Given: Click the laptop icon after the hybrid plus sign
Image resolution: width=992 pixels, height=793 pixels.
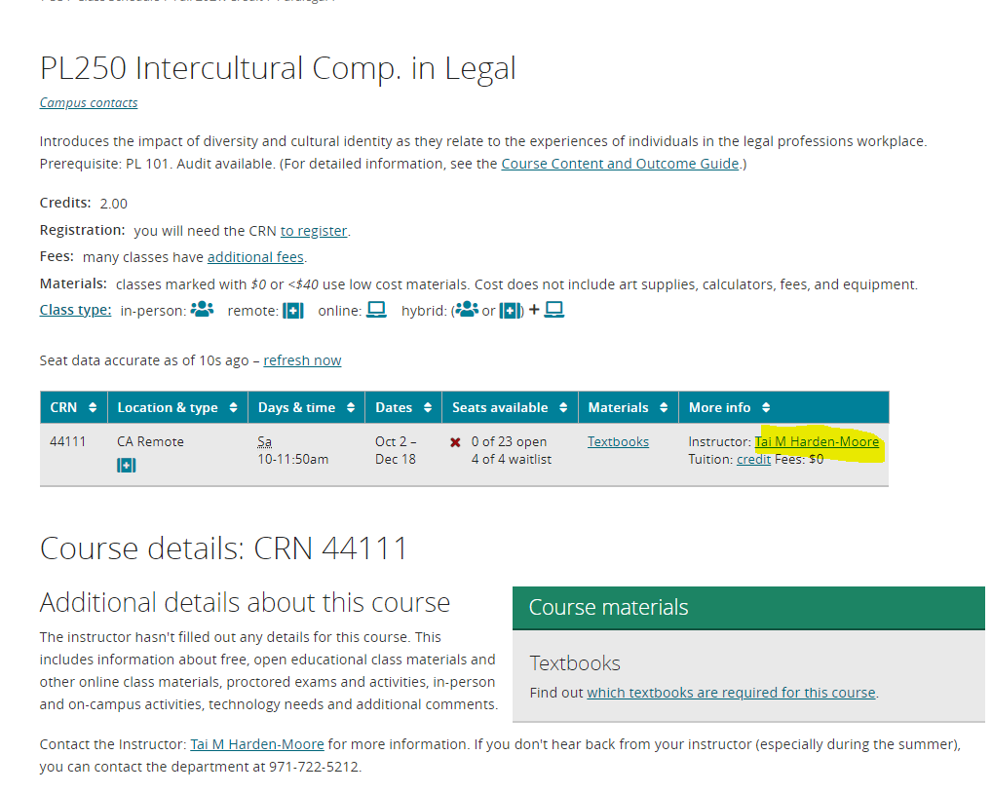Looking at the screenshot, I should coord(554,310).
